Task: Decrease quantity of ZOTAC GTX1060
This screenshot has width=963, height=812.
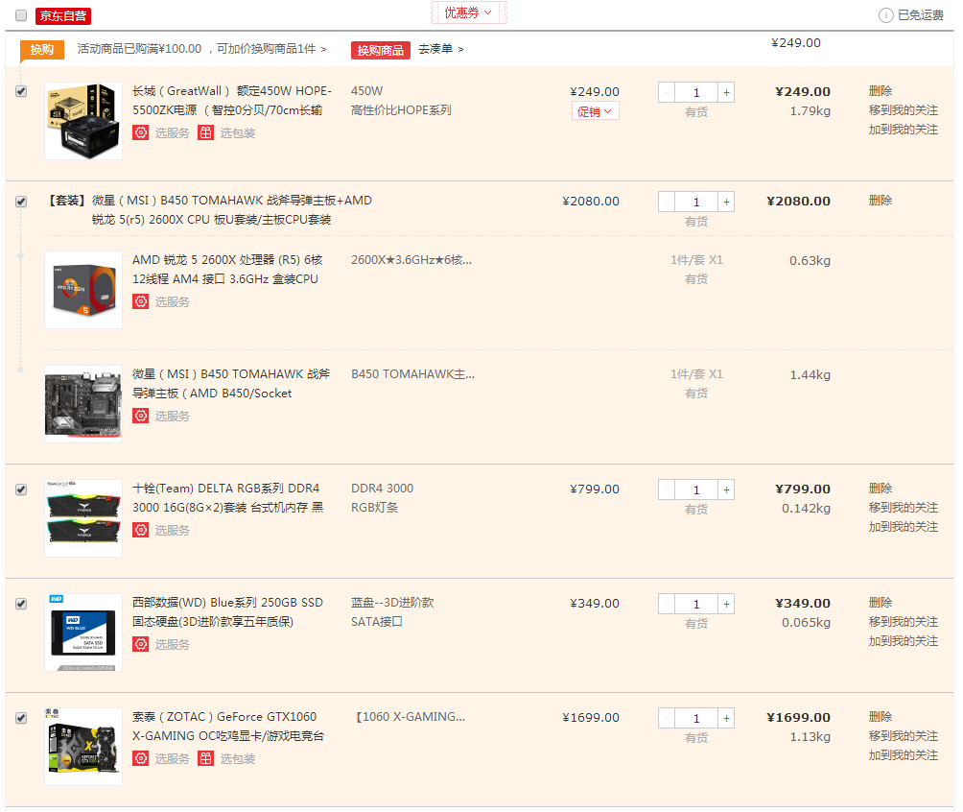Action: tap(667, 718)
